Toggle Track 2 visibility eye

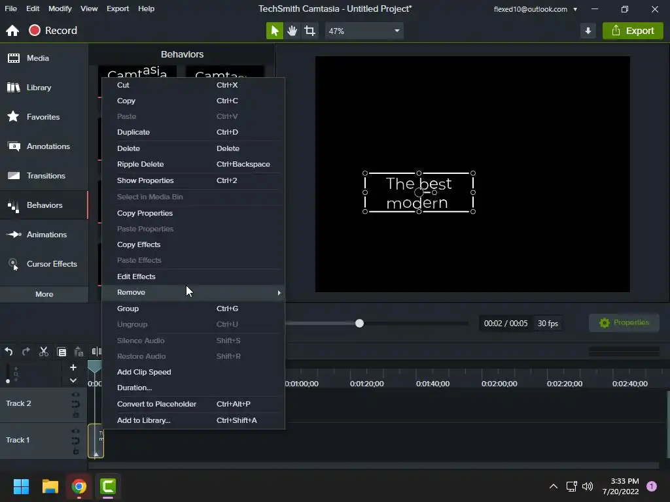[76, 395]
